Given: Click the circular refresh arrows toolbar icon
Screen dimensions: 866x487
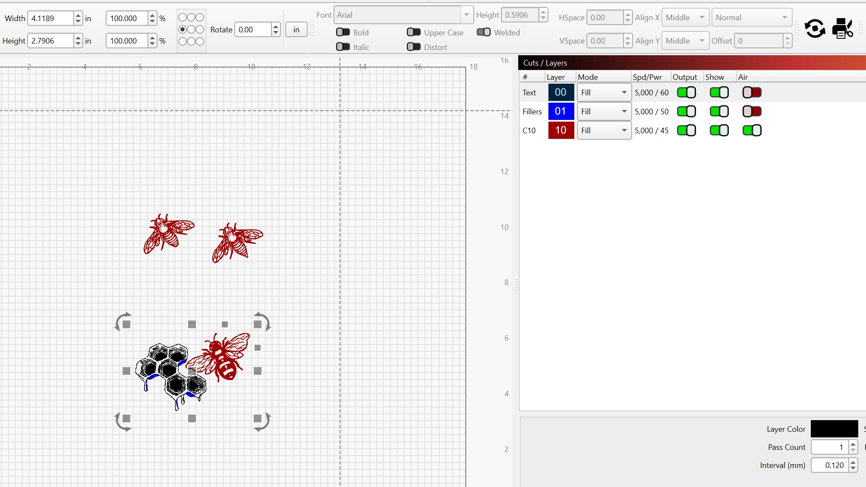Looking at the screenshot, I should click(x=815, y=29).
